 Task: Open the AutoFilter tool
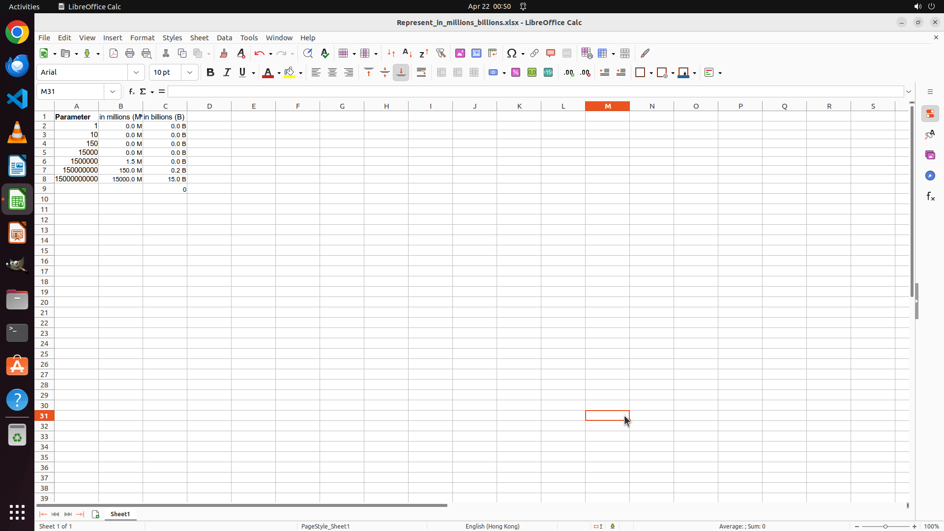click(x=441, y=53)
